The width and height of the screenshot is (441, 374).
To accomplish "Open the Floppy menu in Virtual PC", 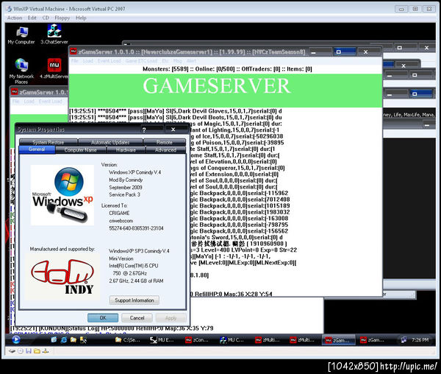I will point(62,18).
